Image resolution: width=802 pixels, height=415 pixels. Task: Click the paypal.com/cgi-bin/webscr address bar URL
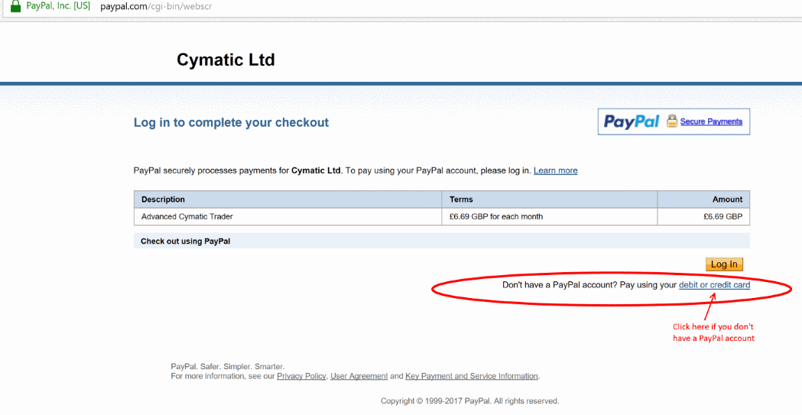click(156, 7)
